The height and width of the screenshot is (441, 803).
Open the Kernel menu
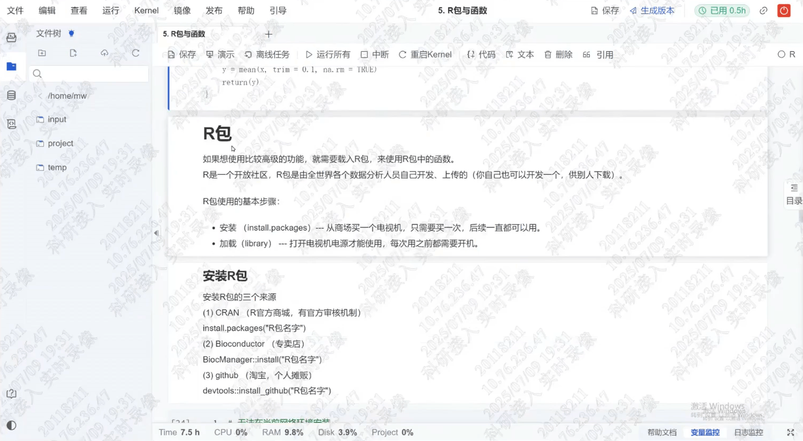[x=146, y=11]
